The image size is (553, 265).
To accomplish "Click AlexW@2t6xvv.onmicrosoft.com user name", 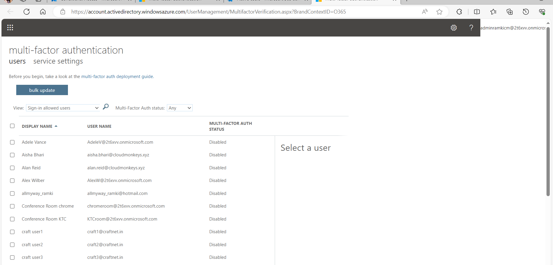I will coord(119,180).
